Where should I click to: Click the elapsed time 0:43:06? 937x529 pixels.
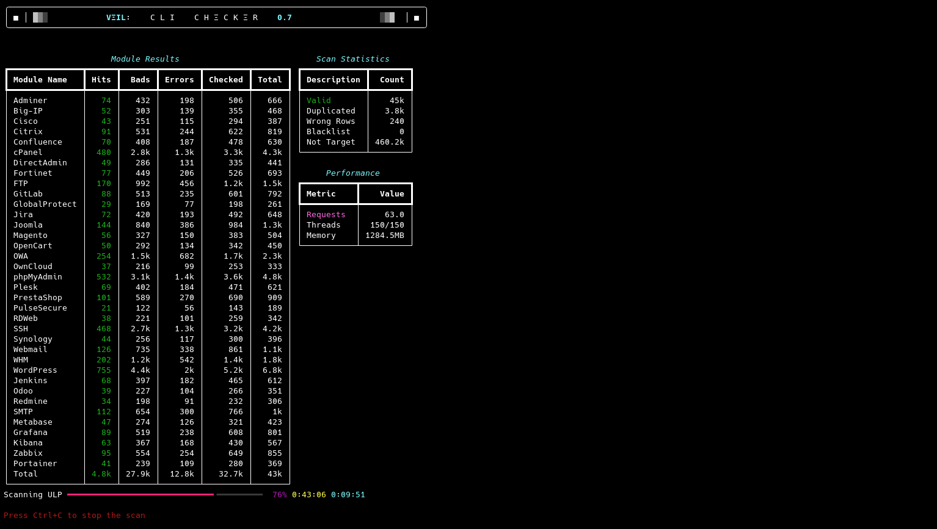tap(309, 495)
